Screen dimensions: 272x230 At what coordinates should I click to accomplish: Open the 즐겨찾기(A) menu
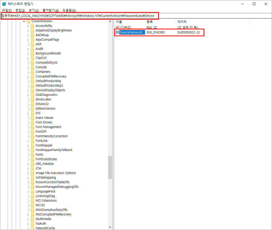point(51,10)
